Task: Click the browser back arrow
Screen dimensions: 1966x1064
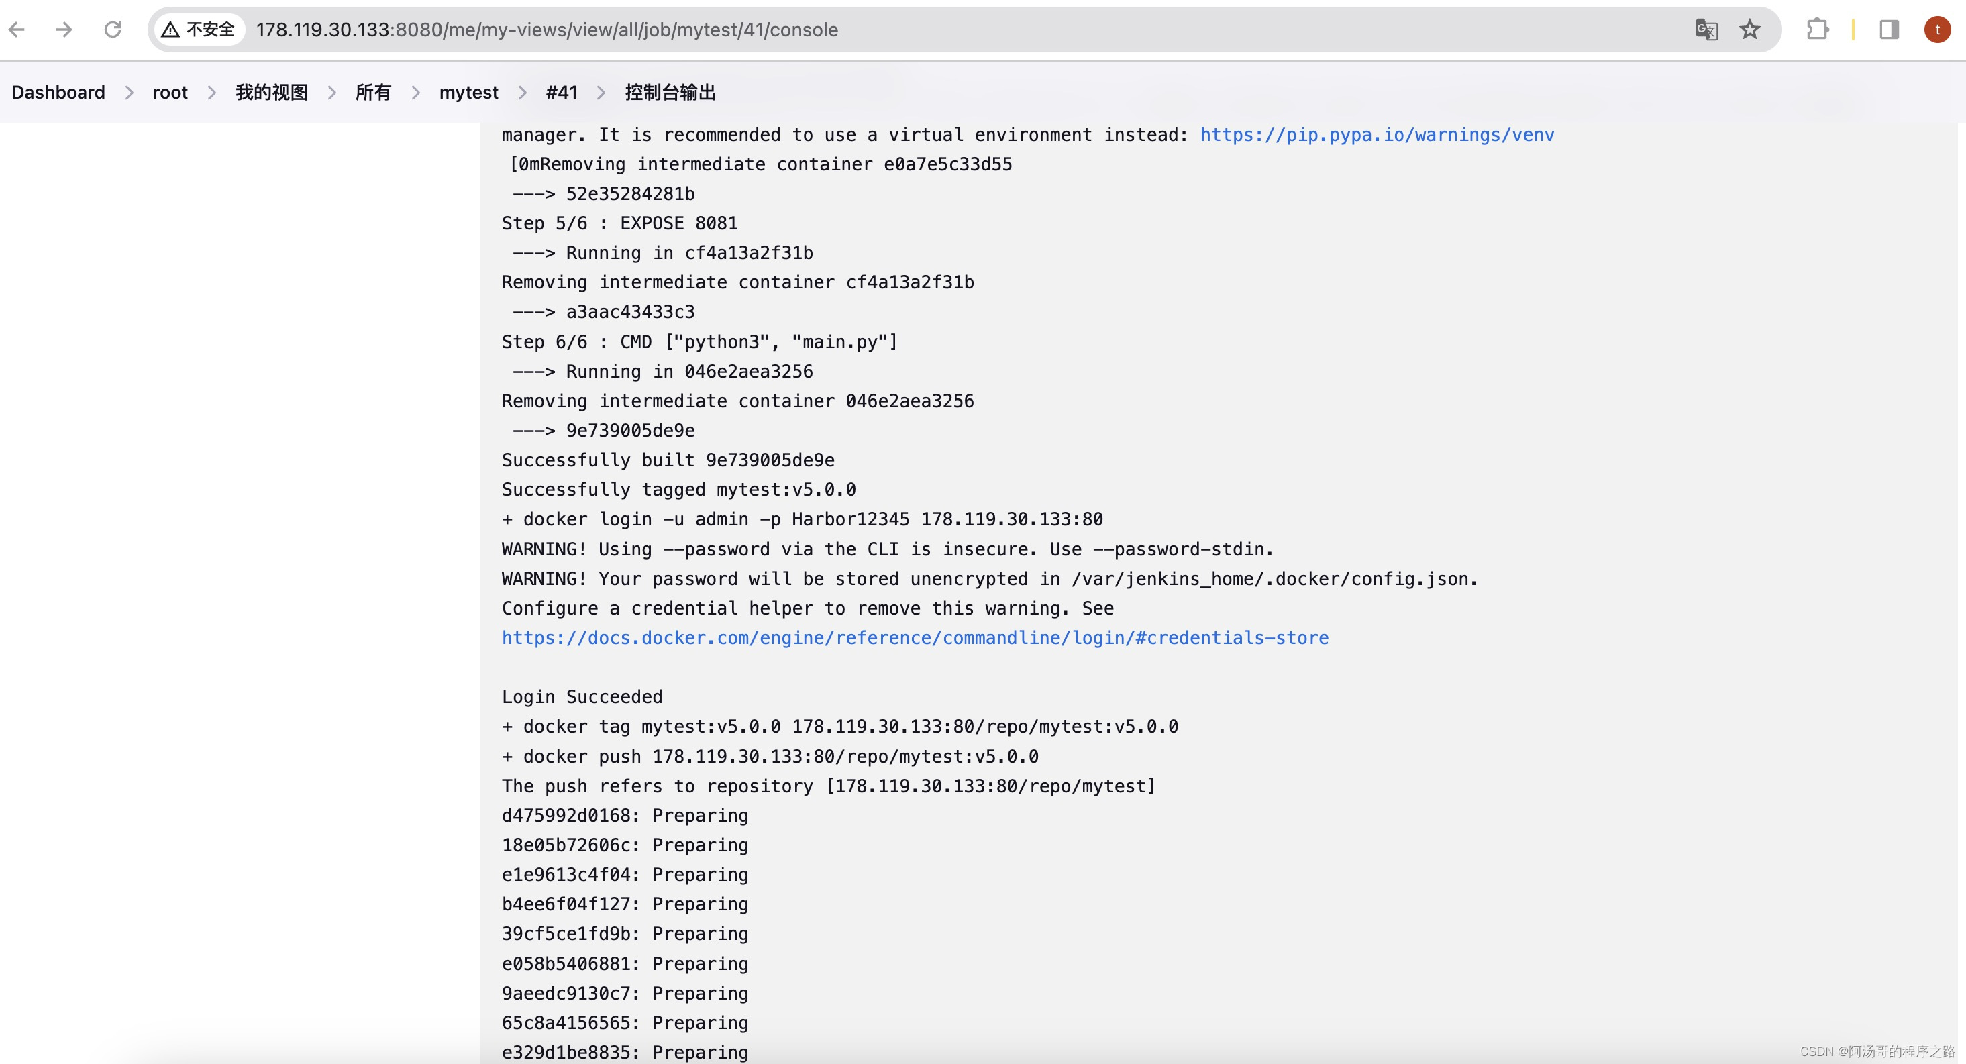Action: (17, 30)
